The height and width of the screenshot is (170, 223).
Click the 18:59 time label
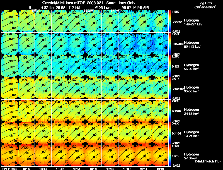(x=93, y=169)
